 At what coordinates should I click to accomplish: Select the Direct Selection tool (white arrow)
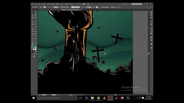[36, 13]
